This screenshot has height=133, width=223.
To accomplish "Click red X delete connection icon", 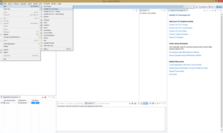I will (45, 97).
